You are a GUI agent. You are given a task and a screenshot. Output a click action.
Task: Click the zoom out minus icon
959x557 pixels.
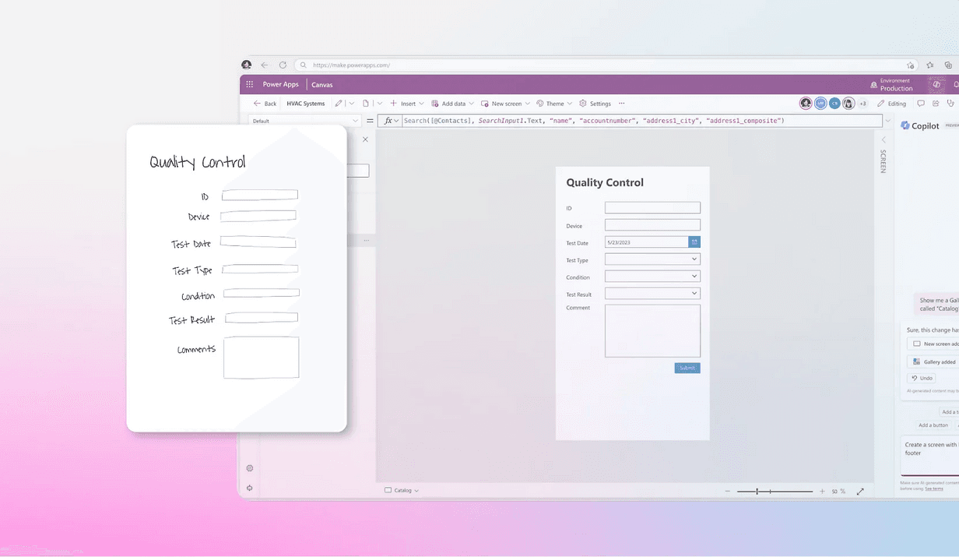click(728, 492)
